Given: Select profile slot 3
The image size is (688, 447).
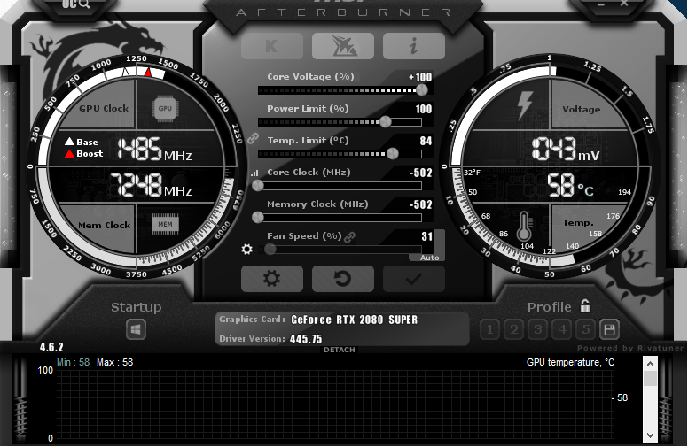Looking at the screenshot, I should [538, 329].
